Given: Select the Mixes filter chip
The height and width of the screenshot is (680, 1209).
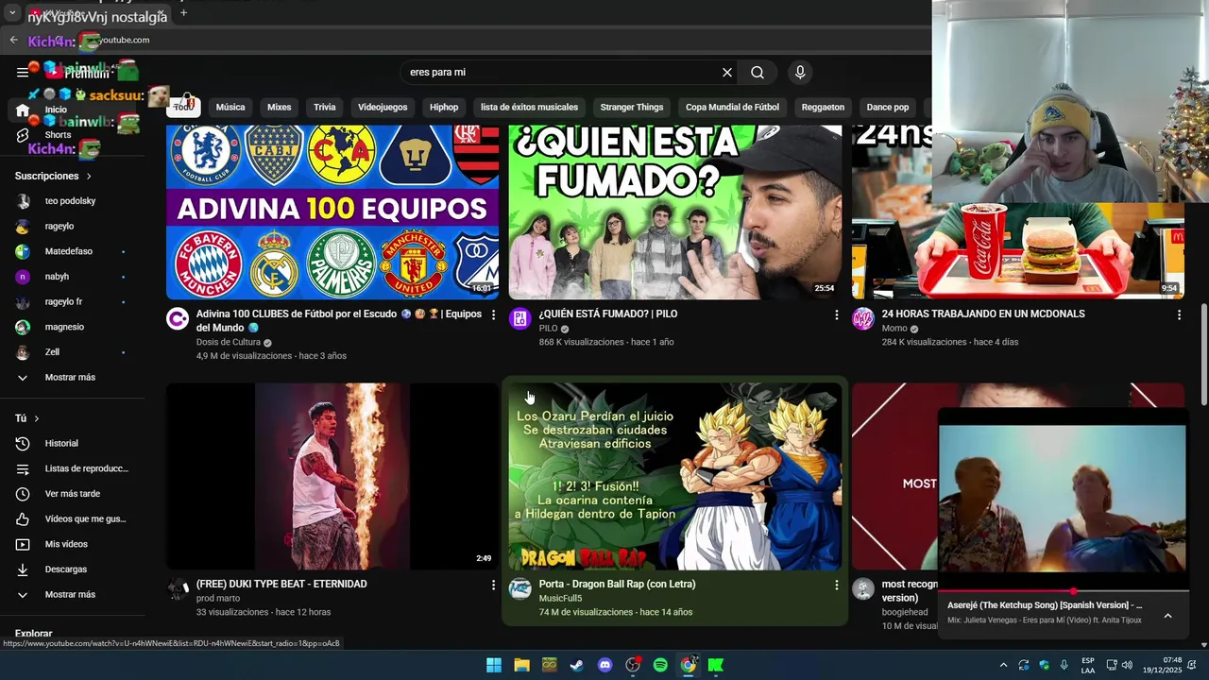Looking at the screenshot, I should click(x=280, y=108).
